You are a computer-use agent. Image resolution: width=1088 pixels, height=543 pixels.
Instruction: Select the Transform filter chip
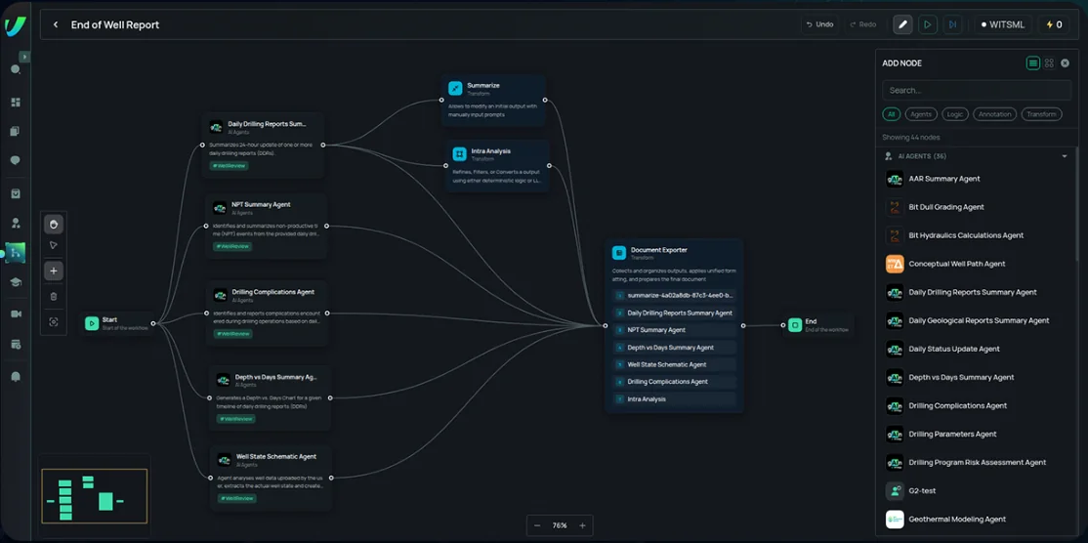click(x=1041, y=113)
